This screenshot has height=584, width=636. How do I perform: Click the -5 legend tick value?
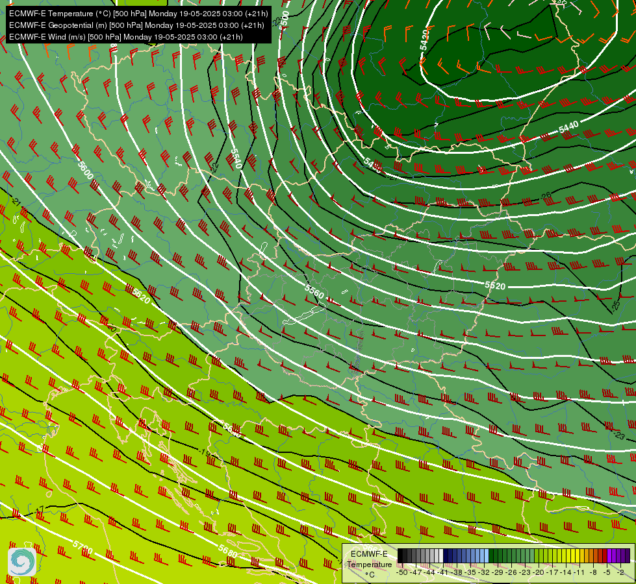(606, 572)
